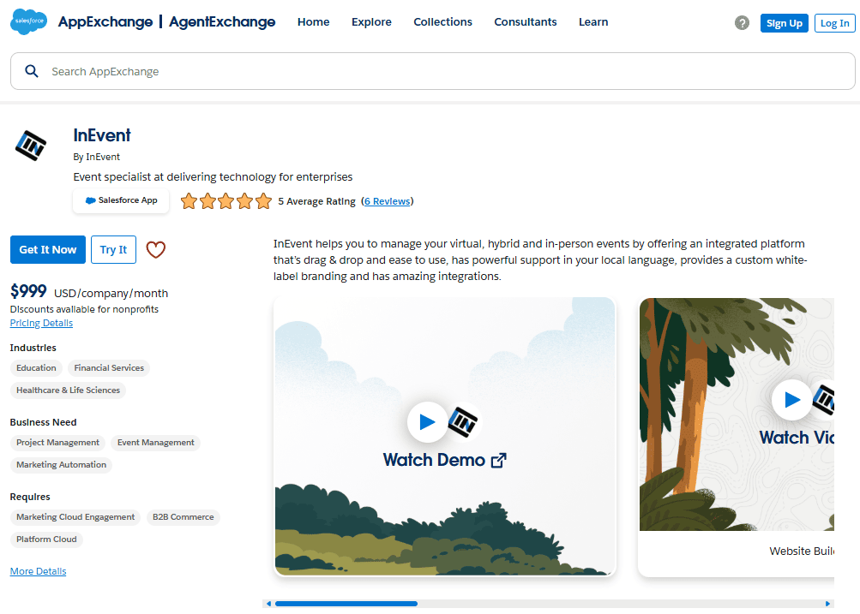860x614 pixels.
Task: Click the carousel horizontal scrollbar thumb
Action: coord(346,604)
